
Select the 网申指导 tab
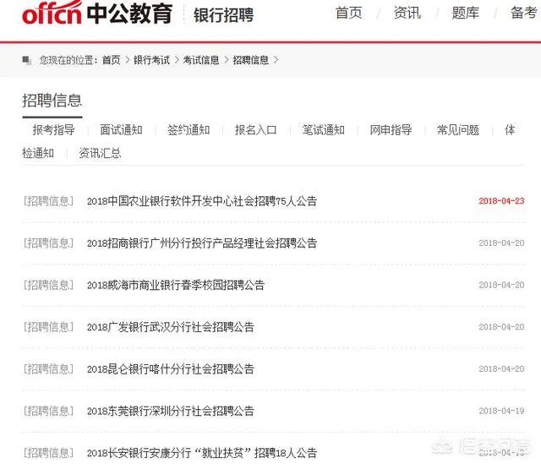[391, 130]
